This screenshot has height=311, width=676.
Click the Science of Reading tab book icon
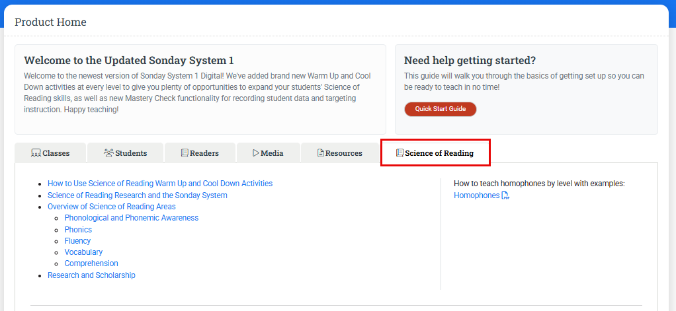coord(400,153)
